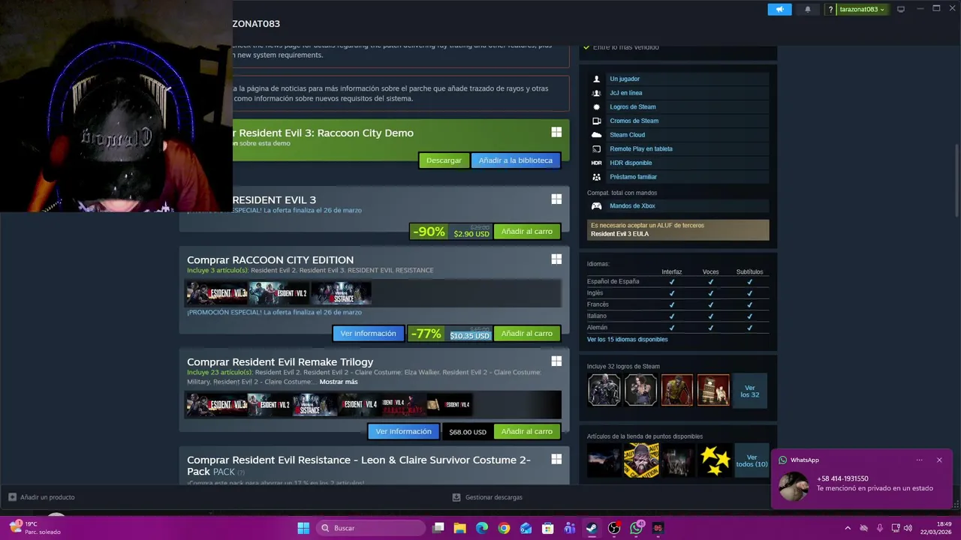961x540 pixels.
Task: Add Resident Evil Remake Trilogy to cart
Action: [527, 432]
